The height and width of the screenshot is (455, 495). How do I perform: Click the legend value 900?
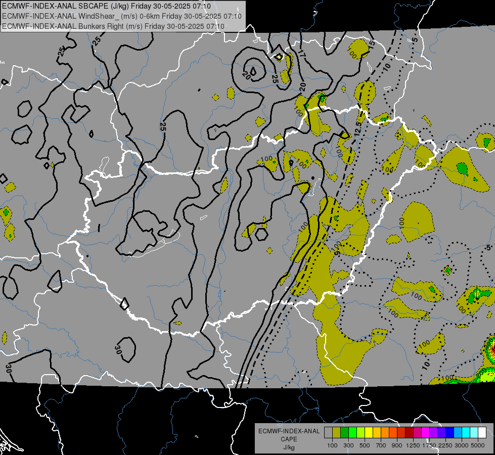point(397,445)
